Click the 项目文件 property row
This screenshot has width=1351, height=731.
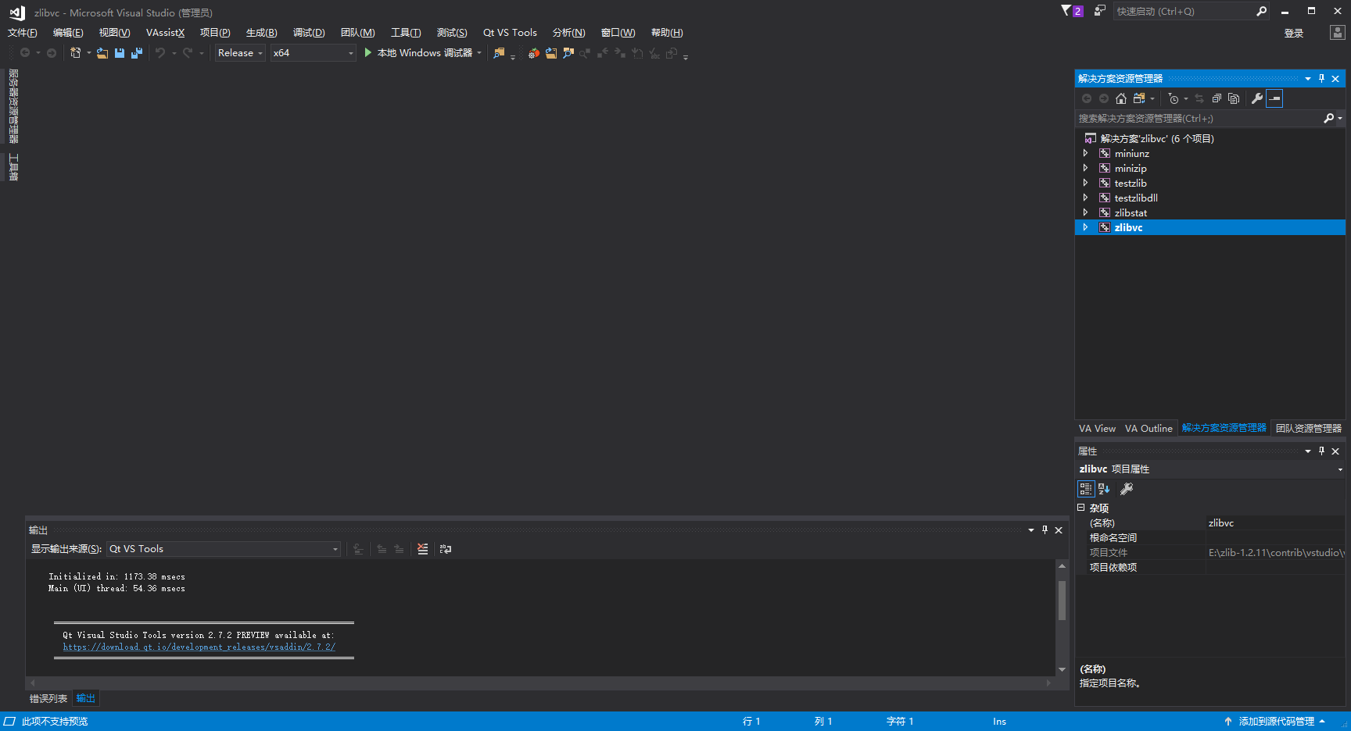coord(1210,553)
